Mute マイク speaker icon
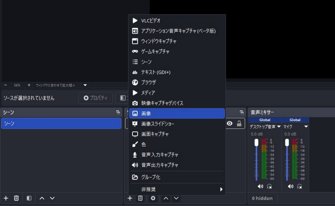 [291, 186]
